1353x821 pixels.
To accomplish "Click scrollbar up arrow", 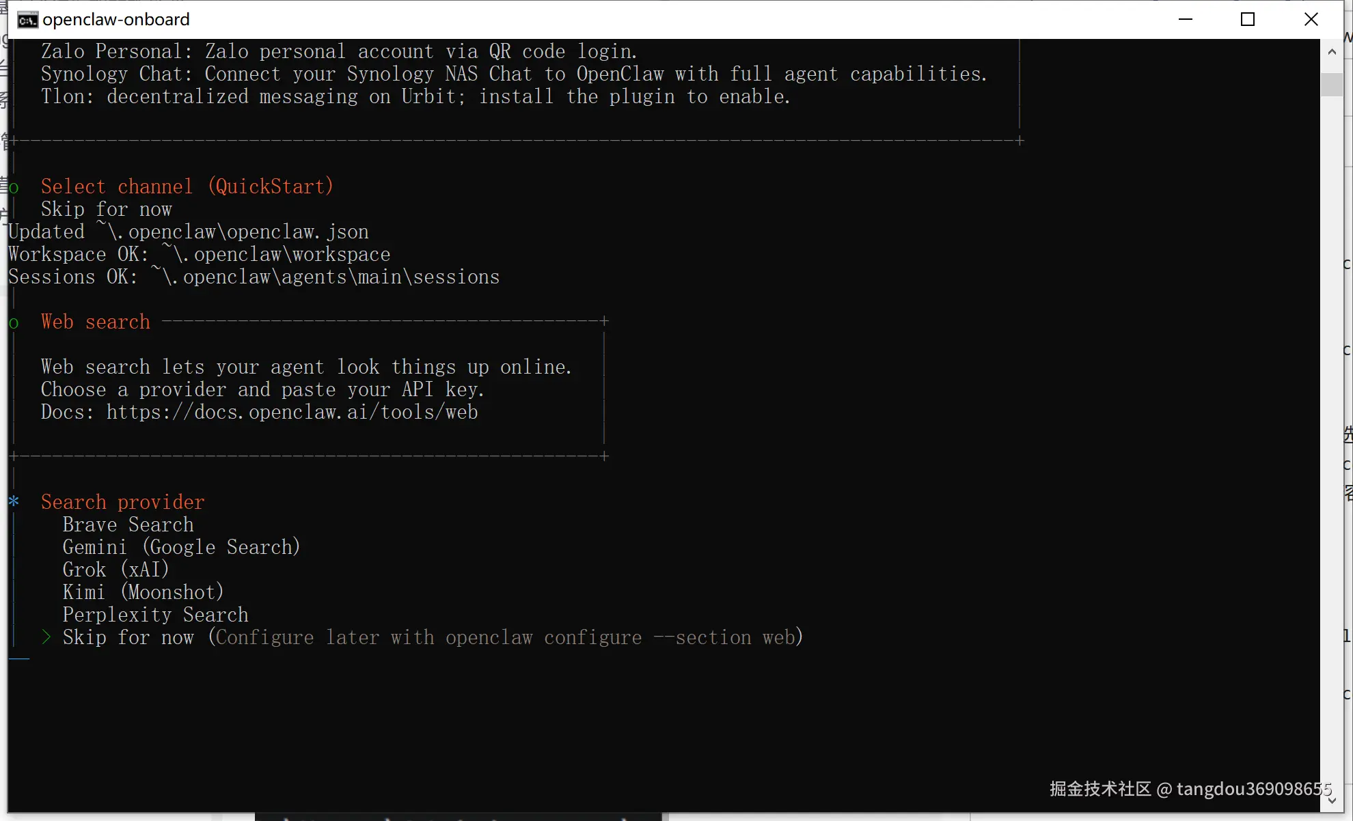I will pyautogui.click(x=1332, y=52).
